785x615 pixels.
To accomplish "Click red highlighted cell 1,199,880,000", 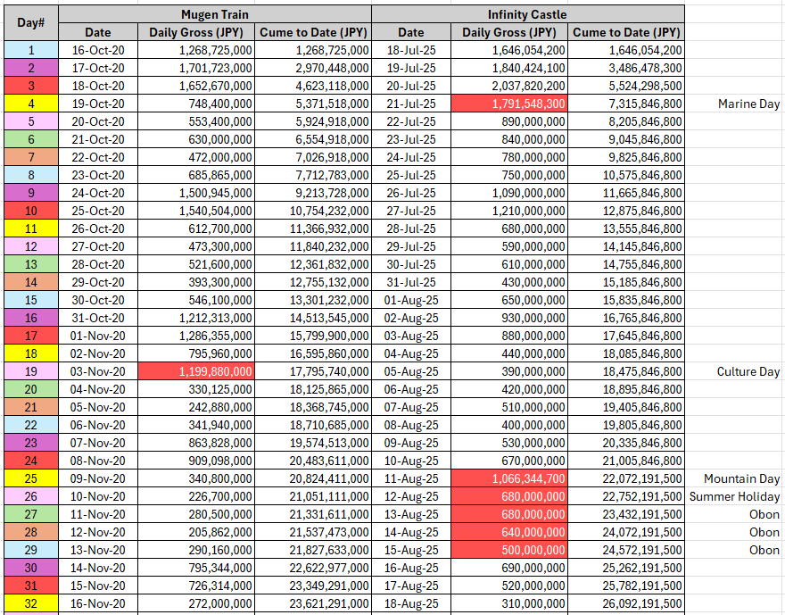I will point(196,371).
